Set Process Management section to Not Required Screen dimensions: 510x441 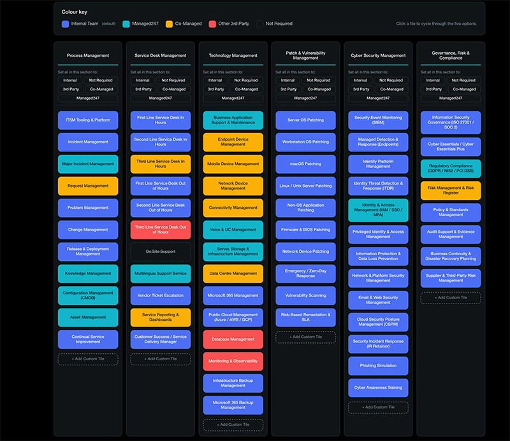point(101,80)
